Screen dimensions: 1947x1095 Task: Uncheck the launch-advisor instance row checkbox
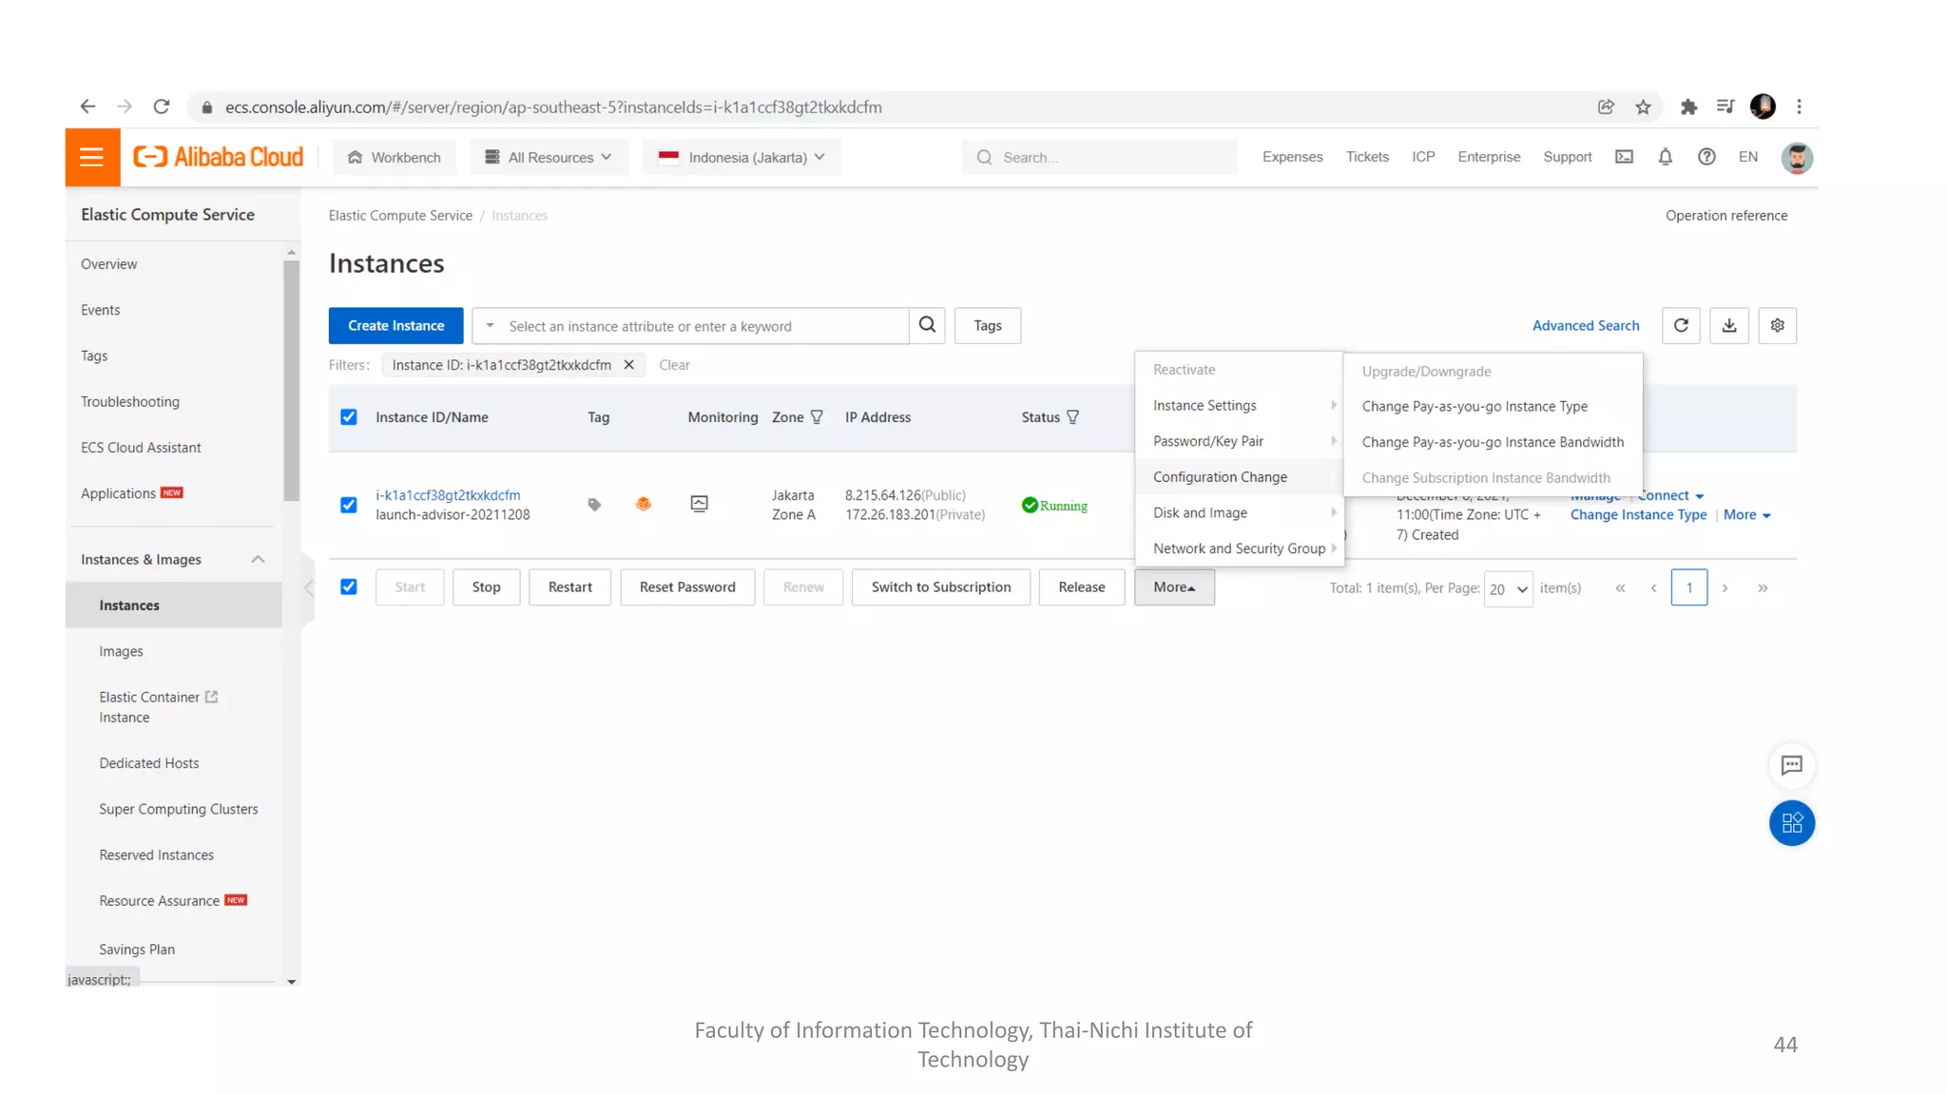click(349, 505)
